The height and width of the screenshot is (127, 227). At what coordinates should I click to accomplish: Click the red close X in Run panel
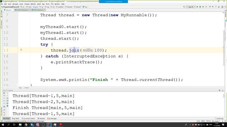coord(4,113)
